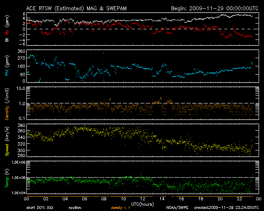This screenshot has width=264, height=211.
Task: Click the Speed (km/s) axis label
Action: click(x=7, y=140)
